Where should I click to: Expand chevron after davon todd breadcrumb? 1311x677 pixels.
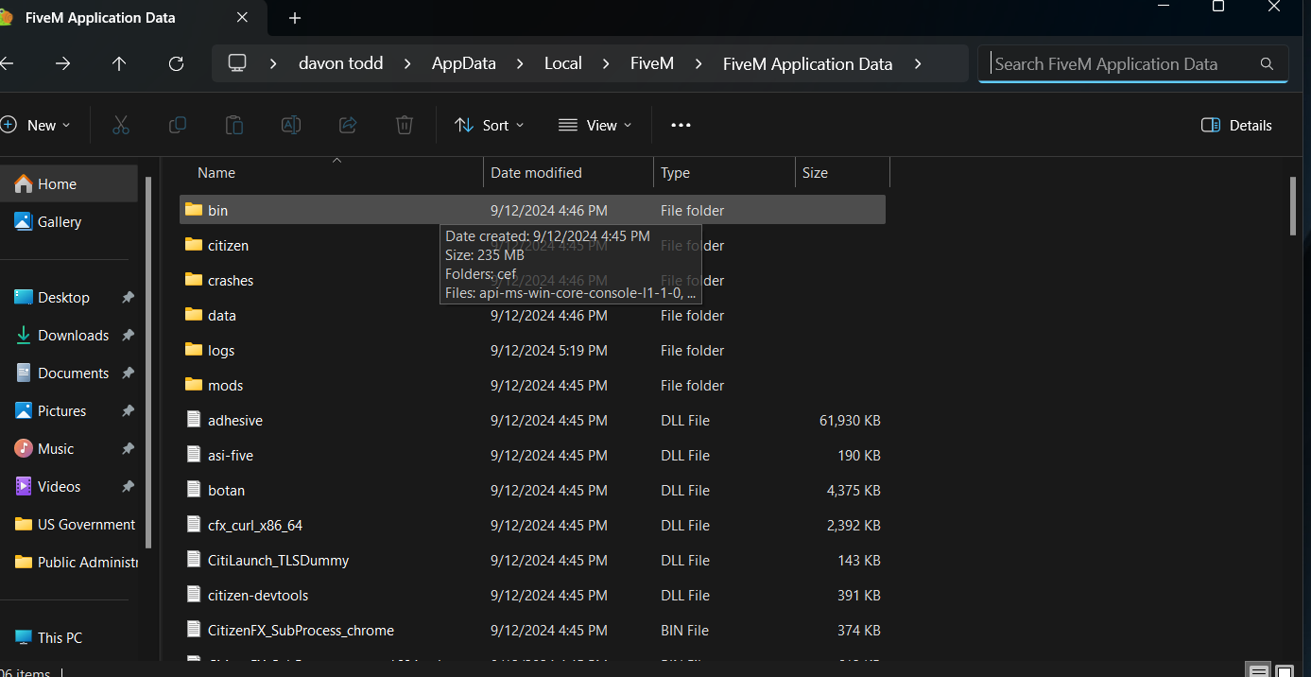point(407,63)
